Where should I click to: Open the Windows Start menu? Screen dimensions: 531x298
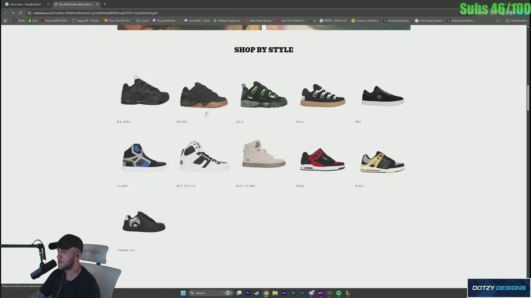(183, 293)
